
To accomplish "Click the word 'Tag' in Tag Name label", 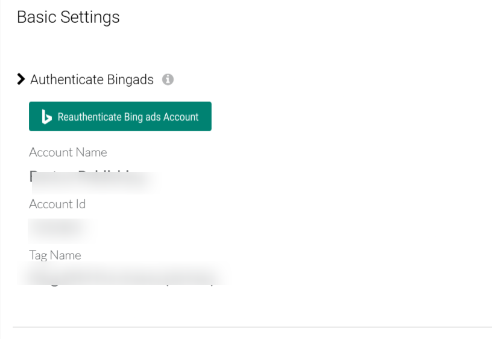I will pyautogui.click(x=38, y=256).
